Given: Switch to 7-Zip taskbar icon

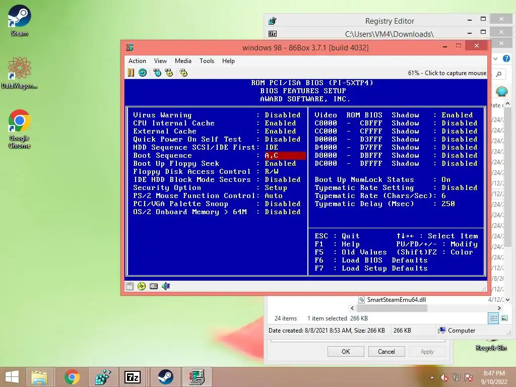Looking at the screenshot, I should point(133,377).
